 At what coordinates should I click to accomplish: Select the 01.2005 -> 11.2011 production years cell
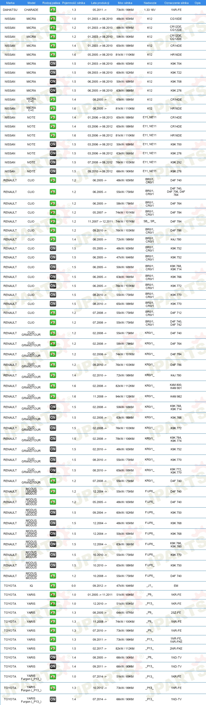(x=100, y=595)
